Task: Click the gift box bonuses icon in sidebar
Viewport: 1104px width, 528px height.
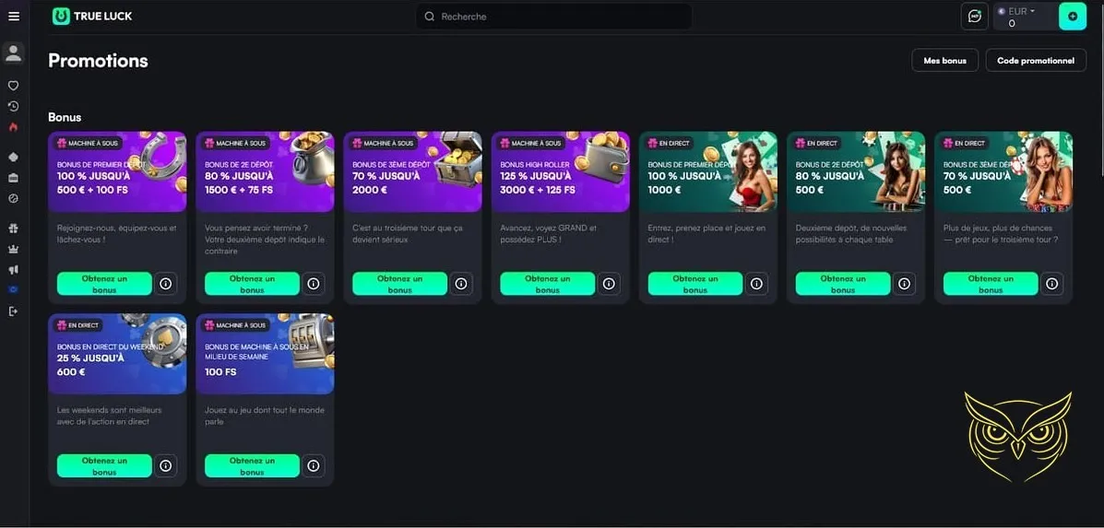Action: point(14,229)
